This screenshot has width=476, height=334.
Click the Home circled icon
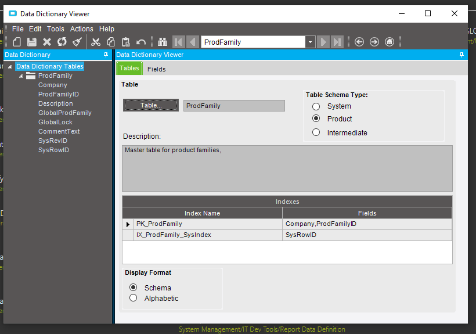pyautogui.click(x=390, y=42)
